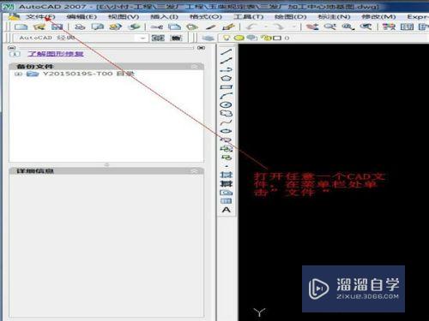Select the Insert Block tool
The image size is (429, 321).
tap(227, 149)
